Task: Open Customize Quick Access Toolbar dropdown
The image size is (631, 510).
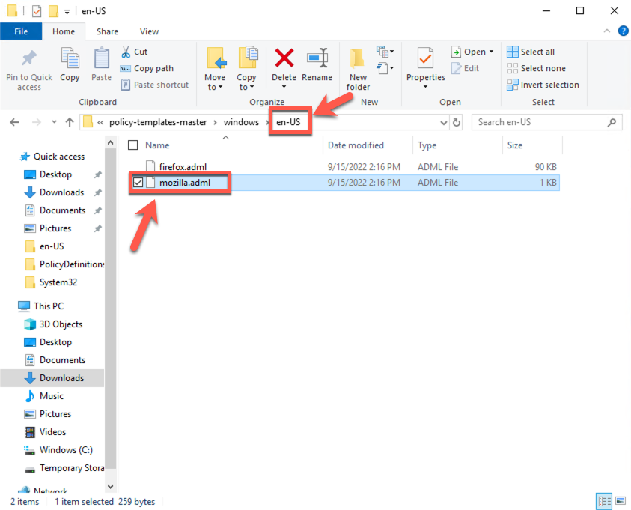Action: (x=67, y=12)
